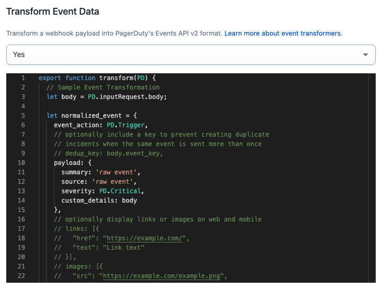Click the '// Sample Event Transformation' comment
Viewport: 382px width, 289px height.
point(103,87)
